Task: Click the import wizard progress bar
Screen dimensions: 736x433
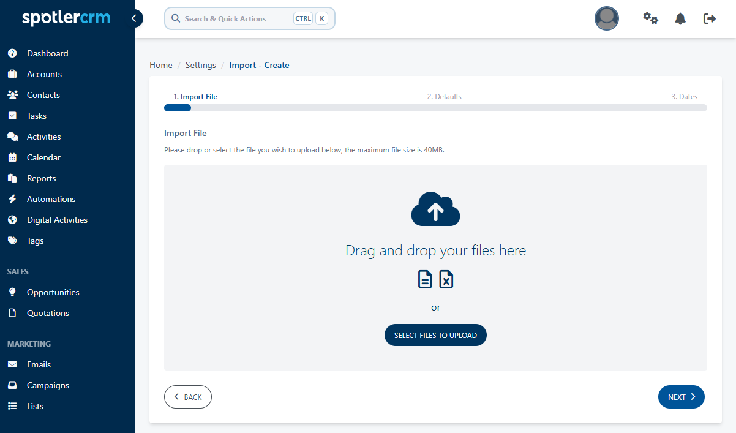Action: point(435,108)
